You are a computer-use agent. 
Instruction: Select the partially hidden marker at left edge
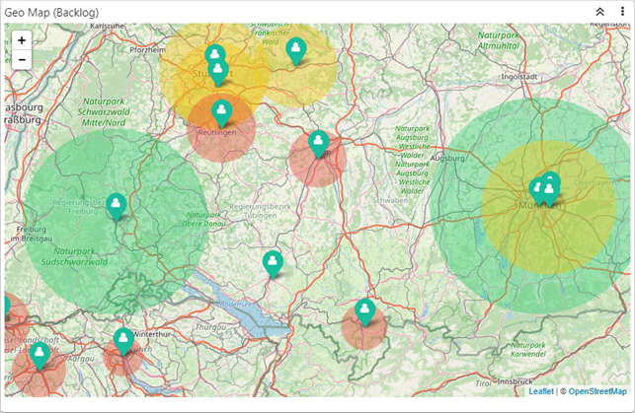click(x=4, y=308)
